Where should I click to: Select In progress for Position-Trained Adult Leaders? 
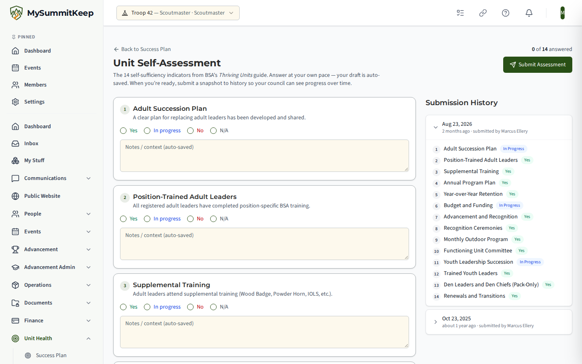[147, 218]
